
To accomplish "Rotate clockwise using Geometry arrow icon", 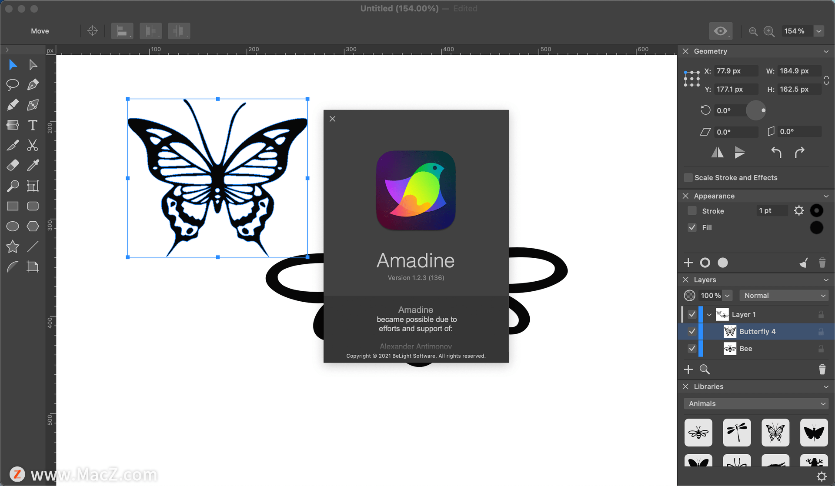I will coord(800,153).
